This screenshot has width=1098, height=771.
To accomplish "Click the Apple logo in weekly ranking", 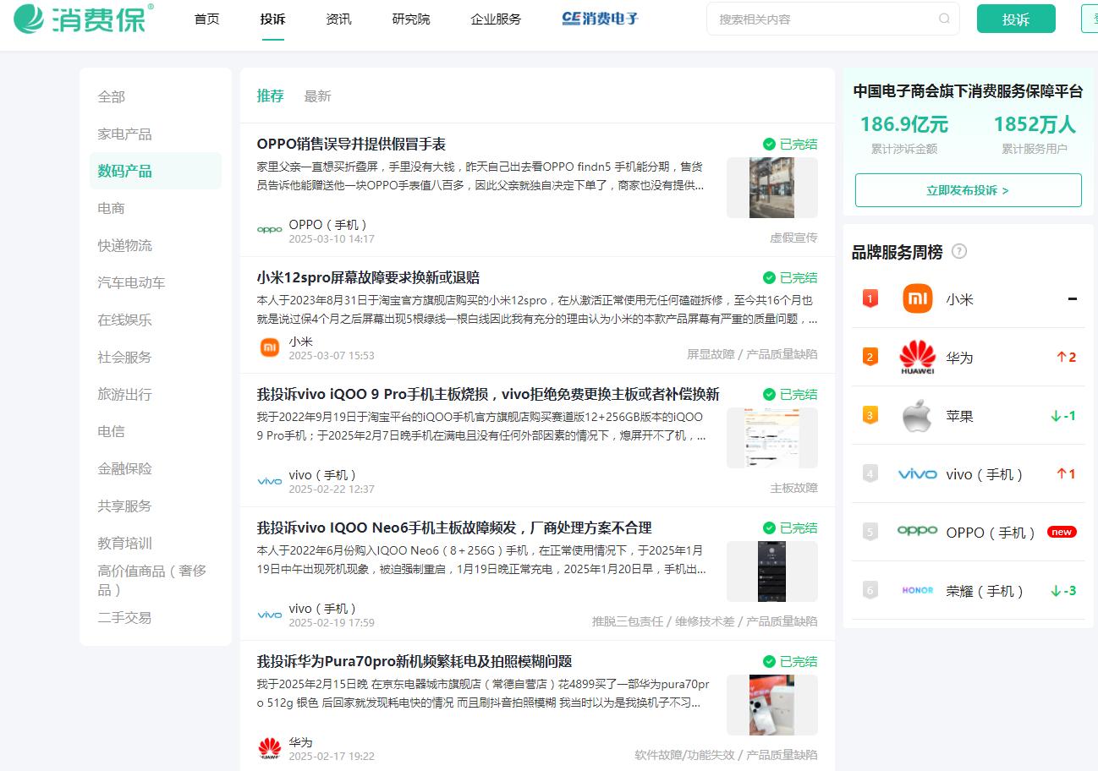I will click(917, 416).
